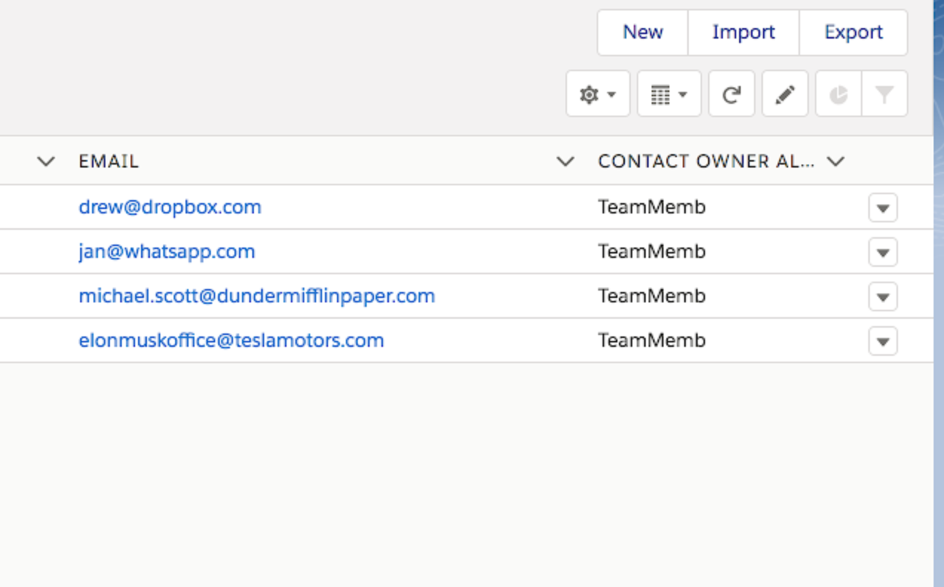Viewport: 944px width, 587px height.
Task: Open row actions menu for jan@whatsapp.com
Action: [x=883, y=252]
